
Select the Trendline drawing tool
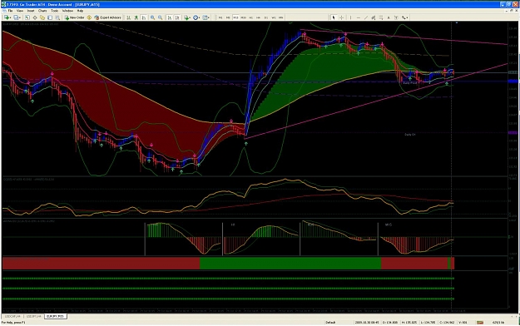tap(366, 17)
